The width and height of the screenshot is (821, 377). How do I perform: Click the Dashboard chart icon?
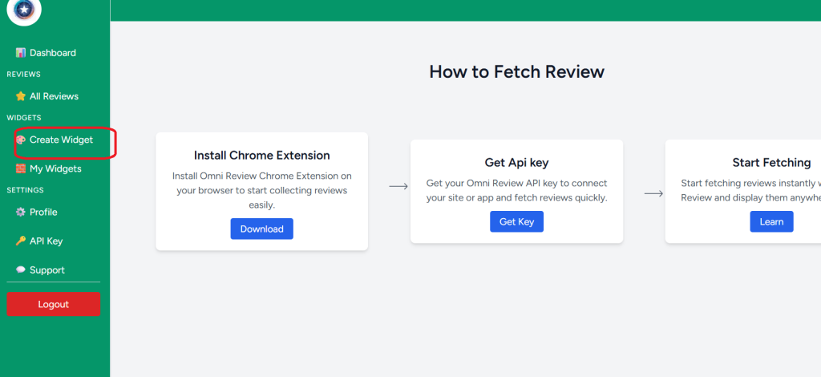click(21, 53)
